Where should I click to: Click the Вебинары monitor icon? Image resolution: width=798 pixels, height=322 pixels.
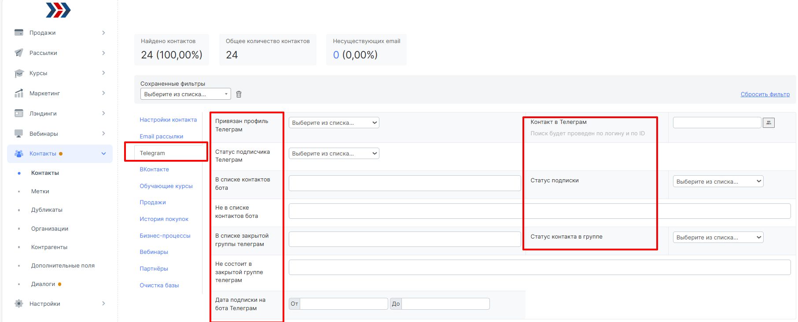tap(19, 134)
